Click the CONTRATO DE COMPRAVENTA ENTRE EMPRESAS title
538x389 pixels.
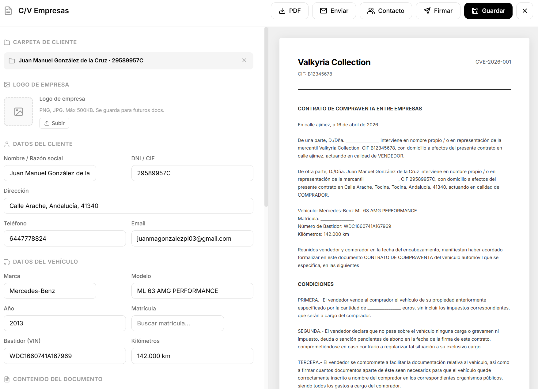pyautogui.click(x=360, y=109)
